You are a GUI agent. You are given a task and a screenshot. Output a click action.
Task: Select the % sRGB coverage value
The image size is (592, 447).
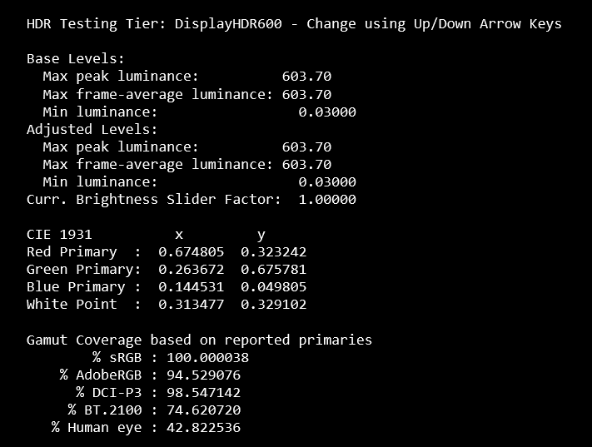[207, 358]
